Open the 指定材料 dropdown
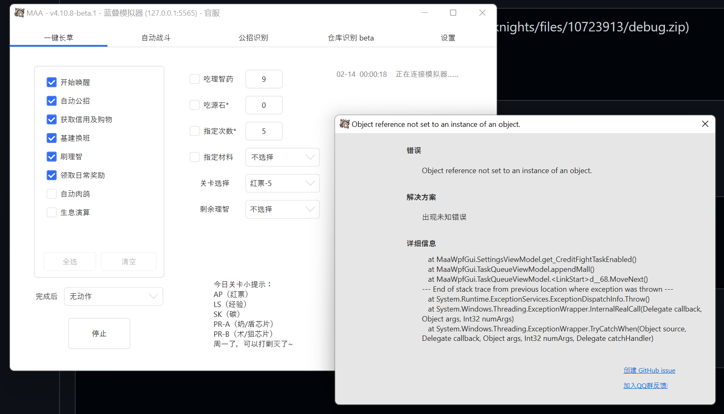 click(282, 157)
